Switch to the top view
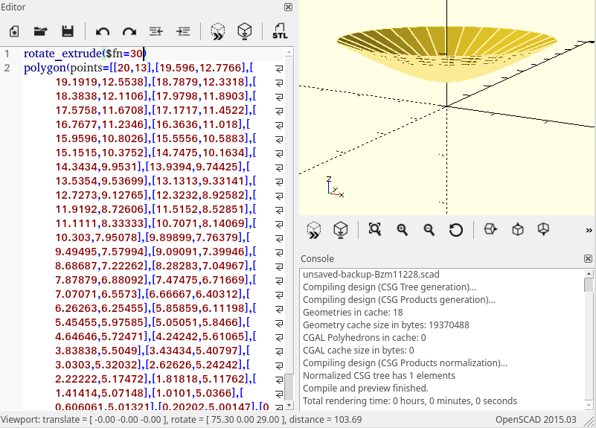596x428 pixels. tap(518, 229)
